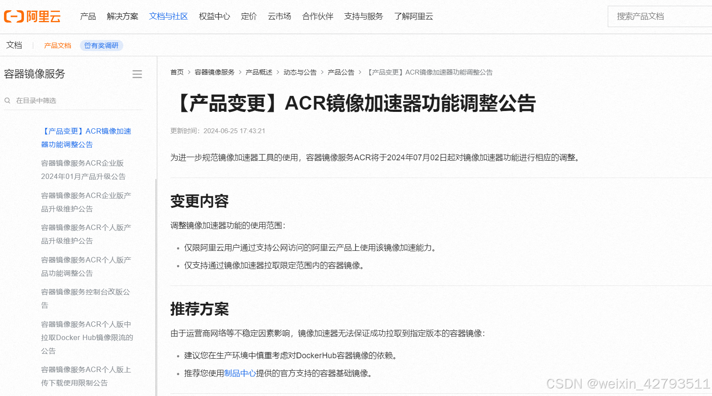Open 容器镜像服务控制台改版公告 in sidebar
Screen dimensions: 712x396
(x=86, y=298)
